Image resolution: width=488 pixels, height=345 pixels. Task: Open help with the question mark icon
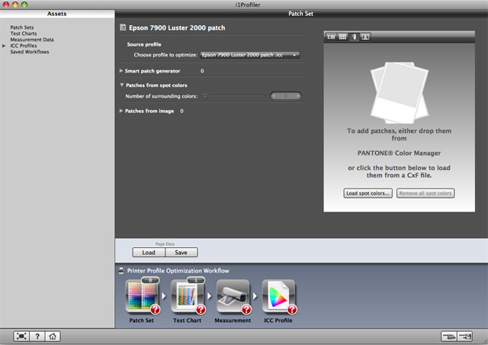tap(37, 337)
